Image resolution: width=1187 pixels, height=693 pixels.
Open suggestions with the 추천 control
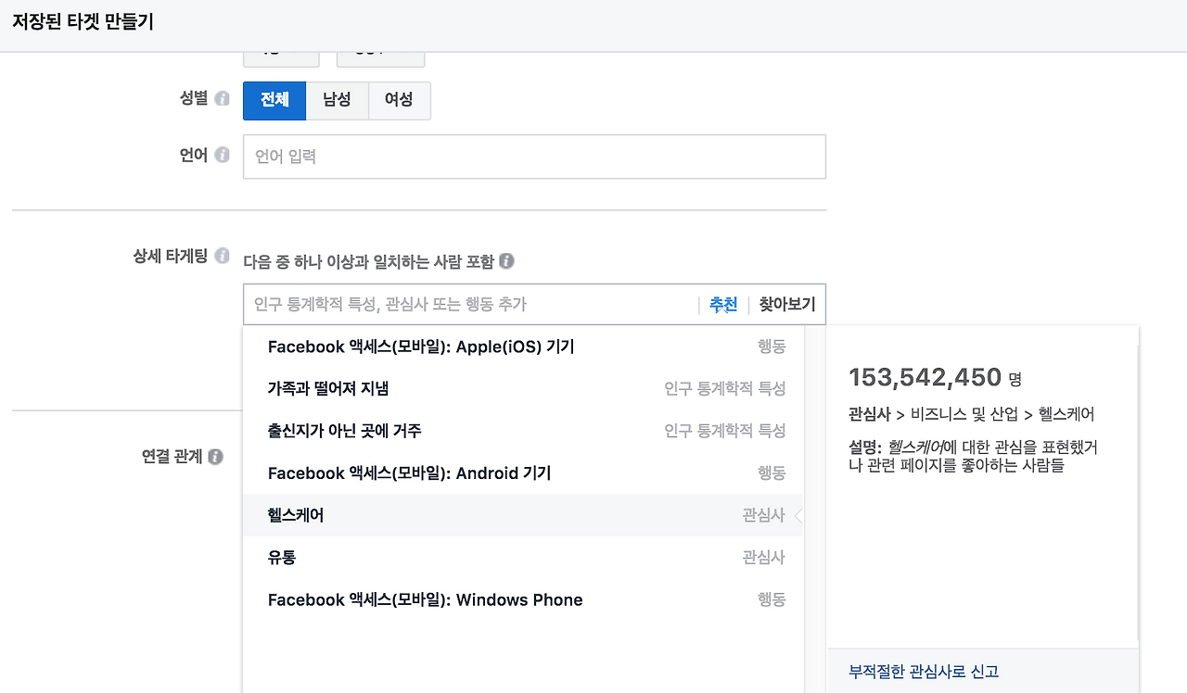(x=722, y=304)
